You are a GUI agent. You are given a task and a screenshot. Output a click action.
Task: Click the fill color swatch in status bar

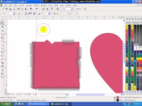click(118, 97)
